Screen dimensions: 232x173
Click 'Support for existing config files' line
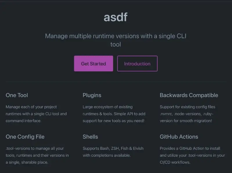[188, 107]
